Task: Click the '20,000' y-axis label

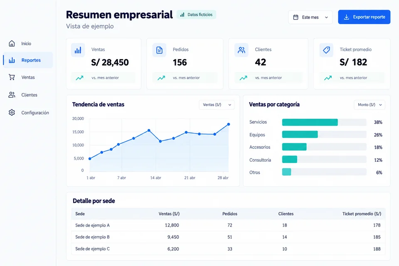Action: coord(78,118)
